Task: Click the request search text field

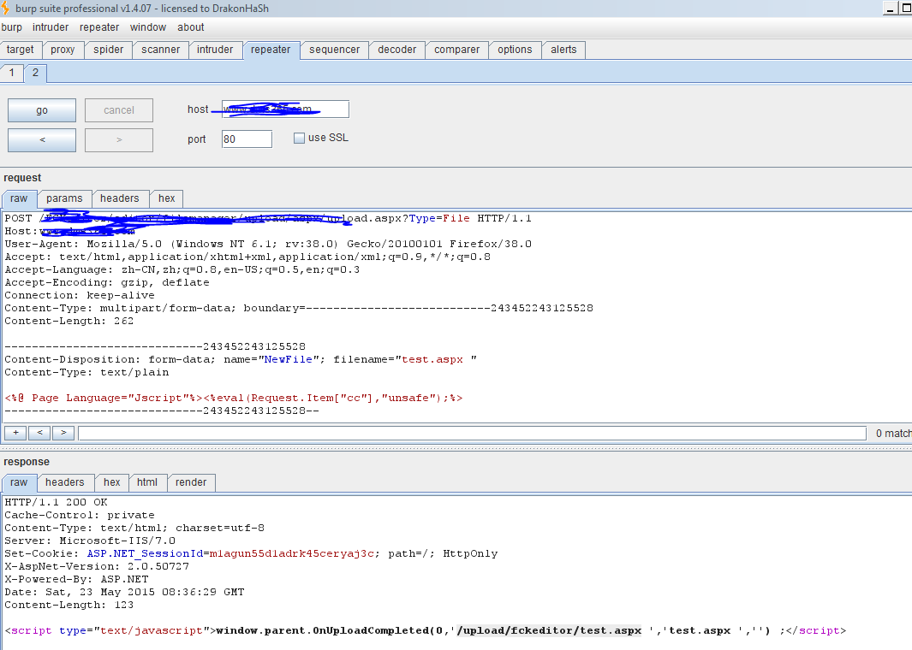Action: 473,434
